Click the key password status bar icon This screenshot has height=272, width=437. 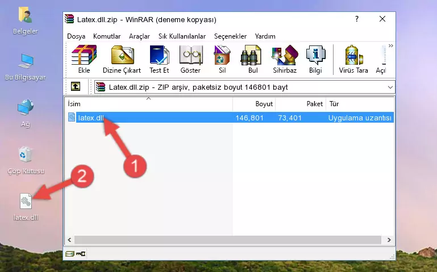(x=81, y=254)
